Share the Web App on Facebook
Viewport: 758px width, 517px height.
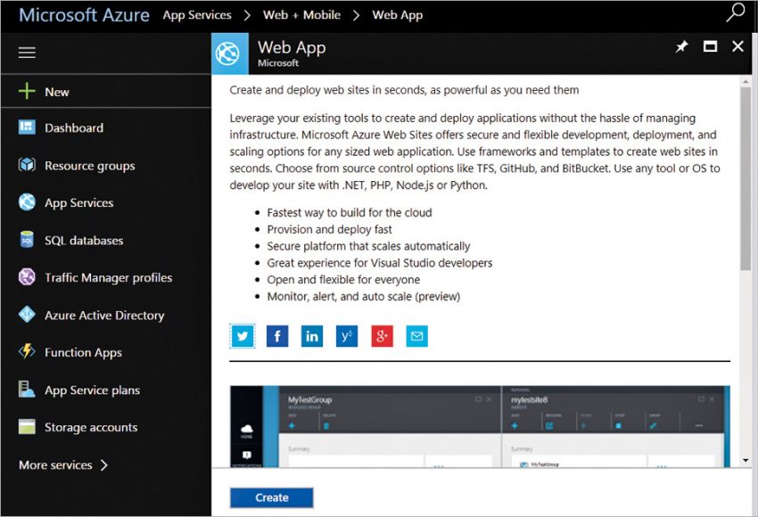pyautogui.click(x=276, y=336)
